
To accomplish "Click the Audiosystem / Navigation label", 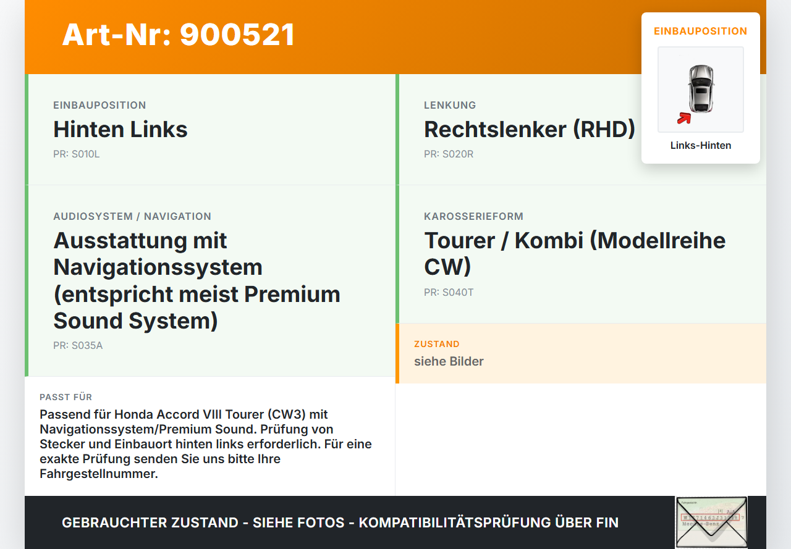I will click(x=132, y=216).
